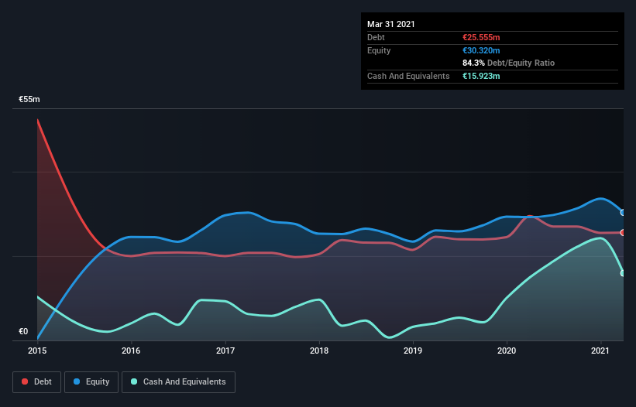636x407 pixels.
Task: Click the €25.555m Debt value in tooltip
Action: [x=481, y=37]
